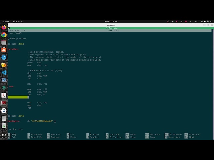The image size is (214, 160).
Task: Open the Help icon in the dock
Action: 4,57
